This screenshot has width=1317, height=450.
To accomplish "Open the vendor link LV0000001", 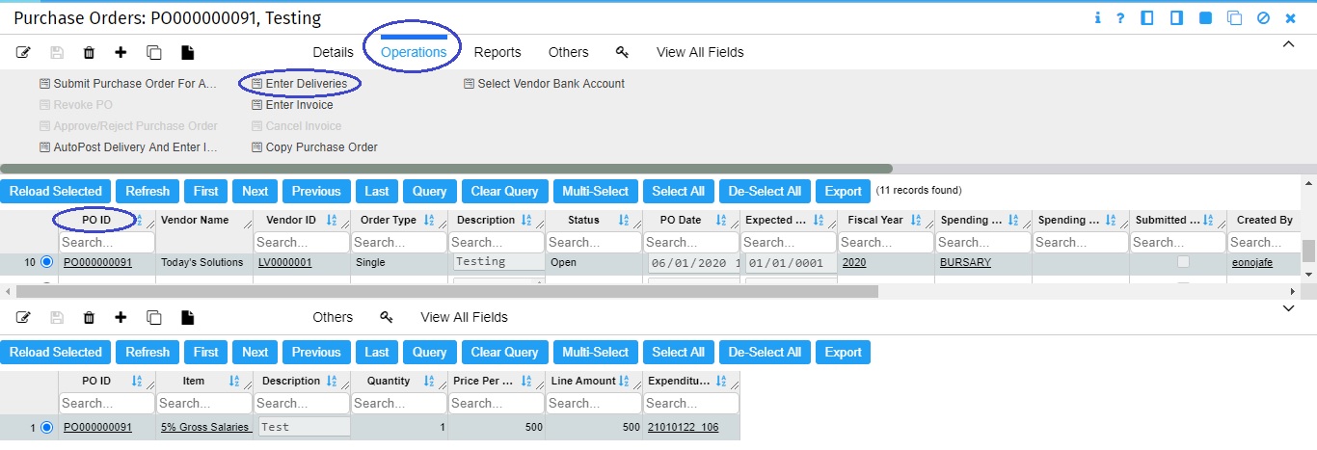I will click(284, 262).
